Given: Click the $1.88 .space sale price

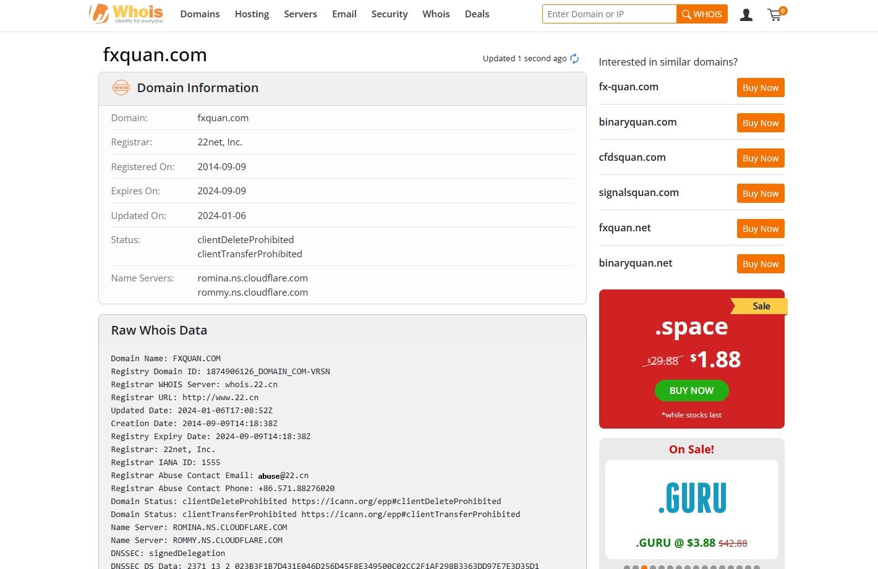Looking at the screenshot, I should (x=715, y=359).
